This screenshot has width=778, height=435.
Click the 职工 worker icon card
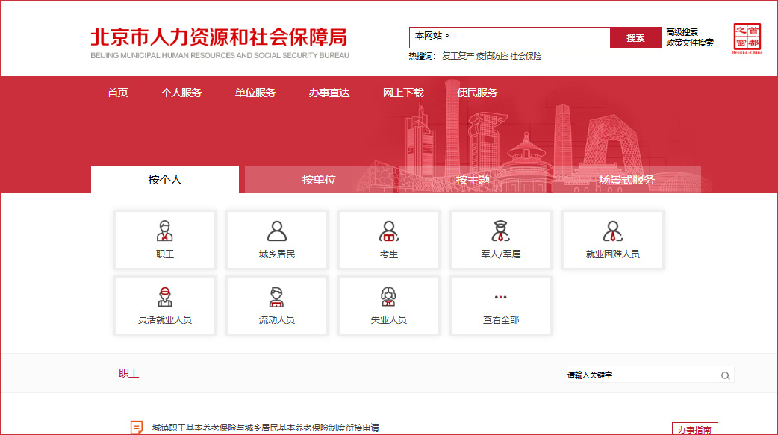click(165, 240)
